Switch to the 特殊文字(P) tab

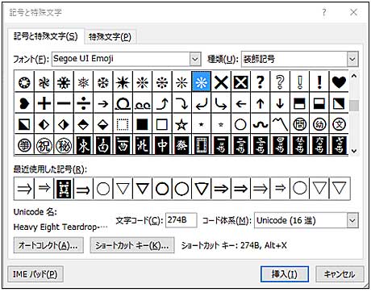[110, 36]
